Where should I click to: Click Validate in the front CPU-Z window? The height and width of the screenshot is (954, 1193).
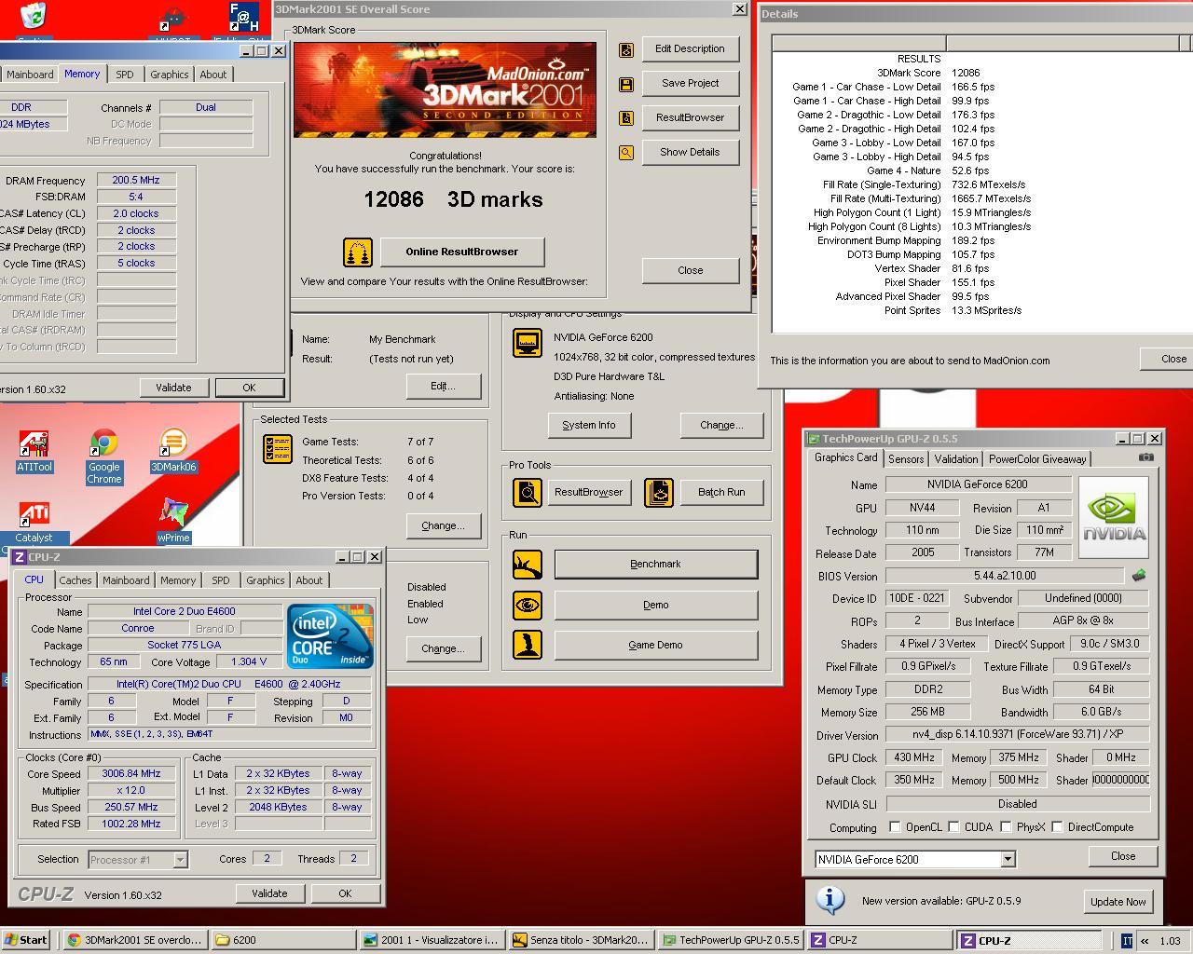269,893
